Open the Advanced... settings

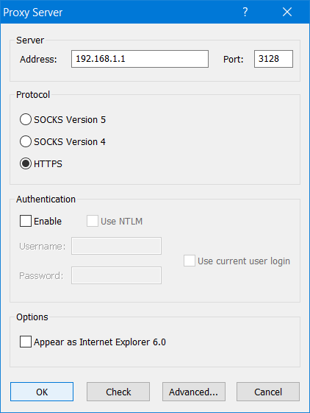(194, 392)
